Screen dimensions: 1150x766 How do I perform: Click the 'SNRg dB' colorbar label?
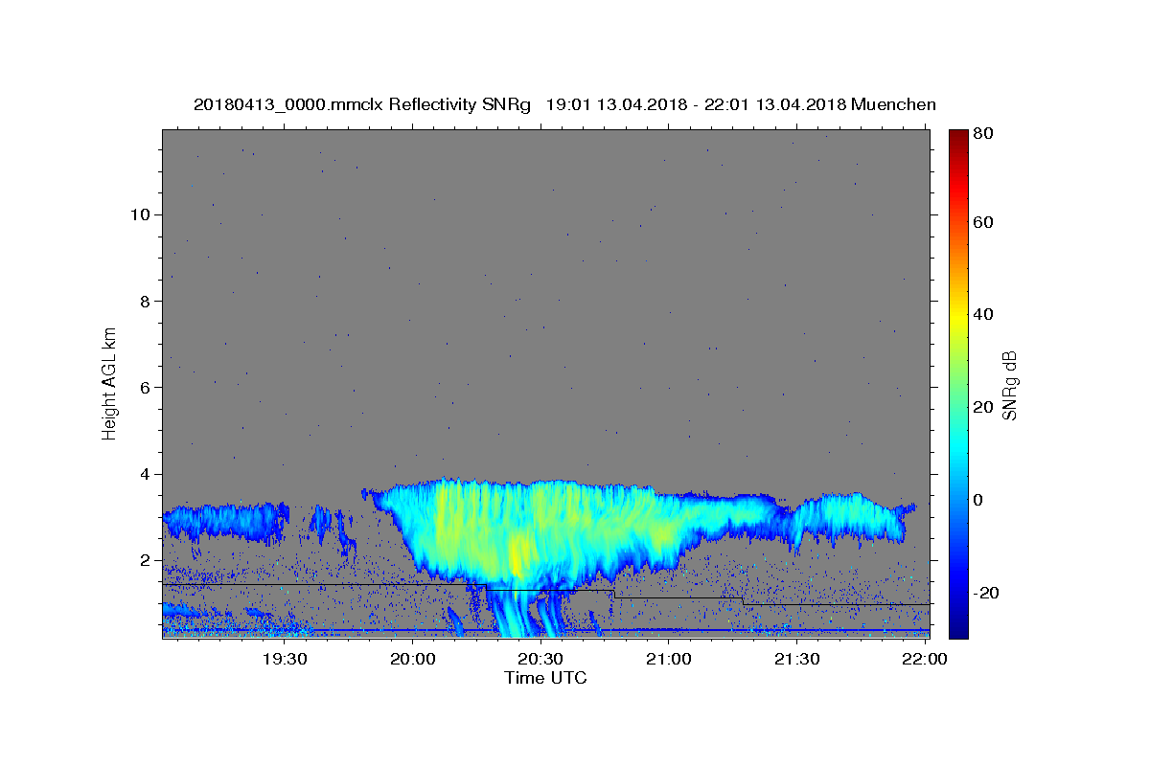(1009, 385)
